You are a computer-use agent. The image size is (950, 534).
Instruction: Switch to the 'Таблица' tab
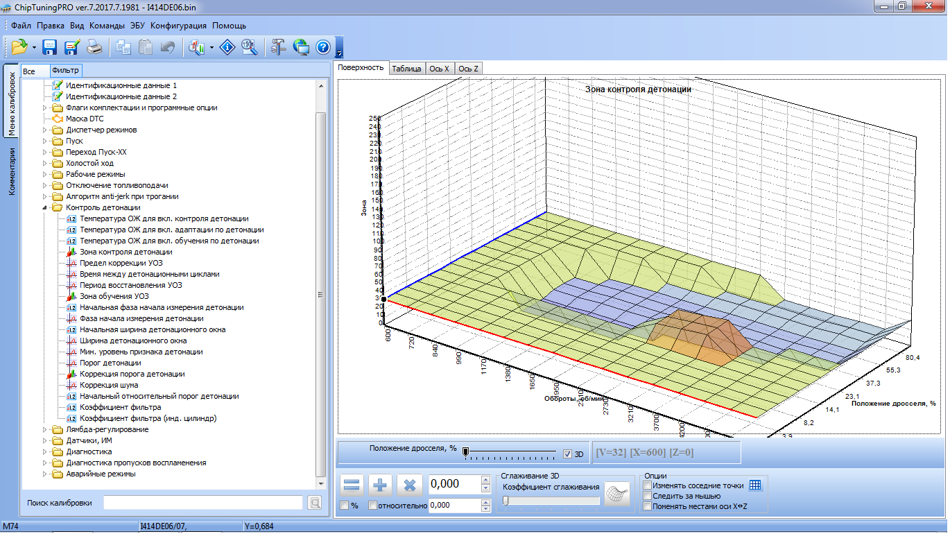406,69
